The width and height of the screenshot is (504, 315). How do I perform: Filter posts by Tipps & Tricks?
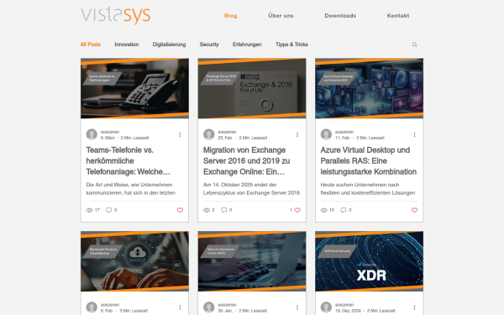pos(291,45)
